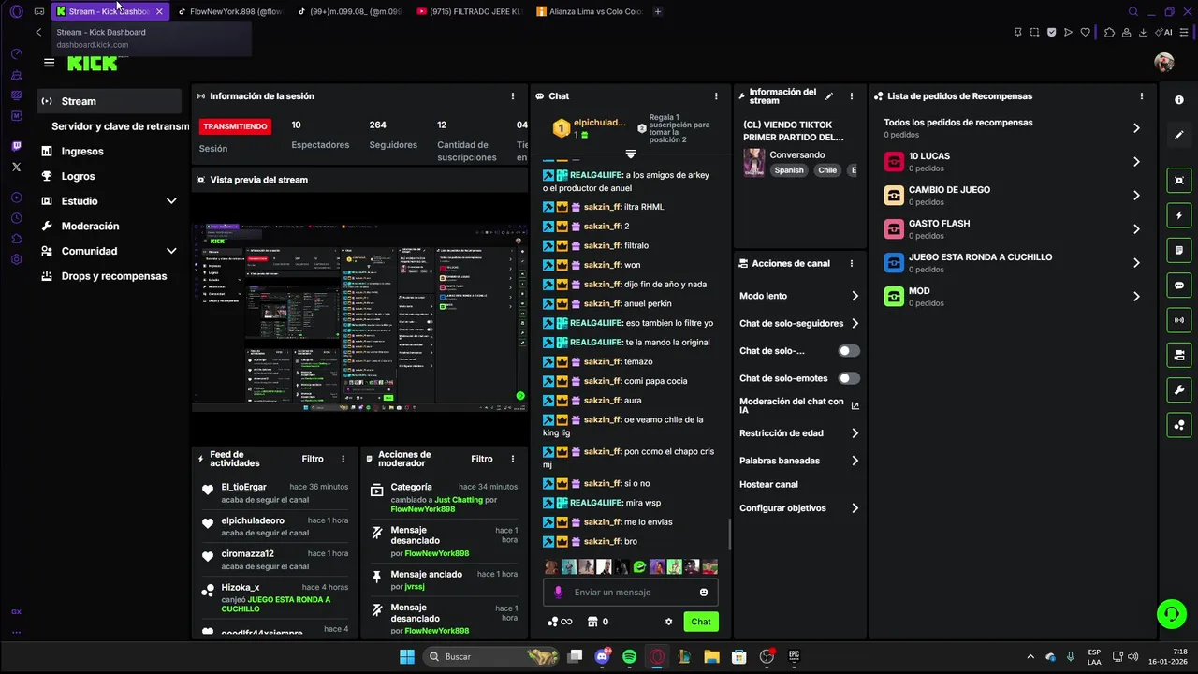1198x674 pixels.
Task: Send message with the green Chat button
Action: (x=701, y=622)
